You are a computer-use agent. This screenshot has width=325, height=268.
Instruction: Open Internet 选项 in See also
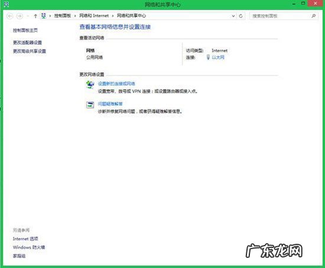click(x=25, y=239)
